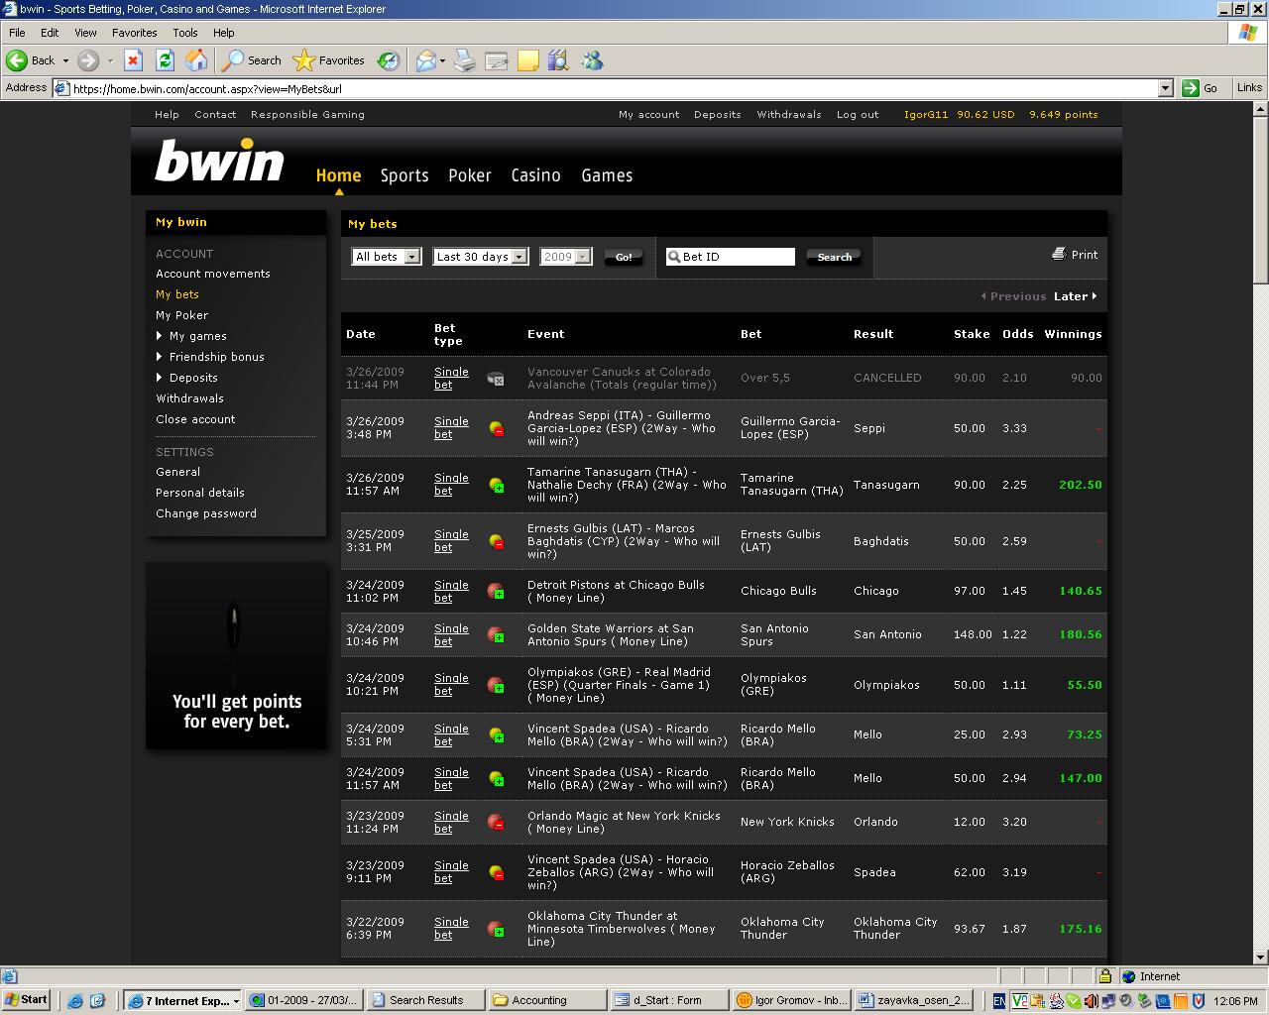
Task: Click the tennis icon in Tanasugarn row
Action: click(497, 485)
